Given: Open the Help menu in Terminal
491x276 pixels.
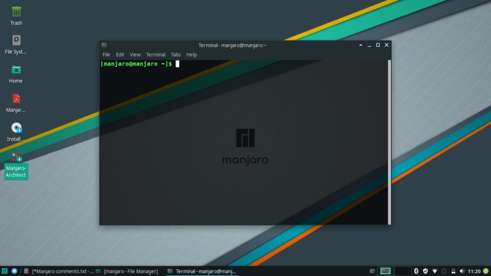Looking at the screenshot, I should pyautogui.click(x=191, y=55).
